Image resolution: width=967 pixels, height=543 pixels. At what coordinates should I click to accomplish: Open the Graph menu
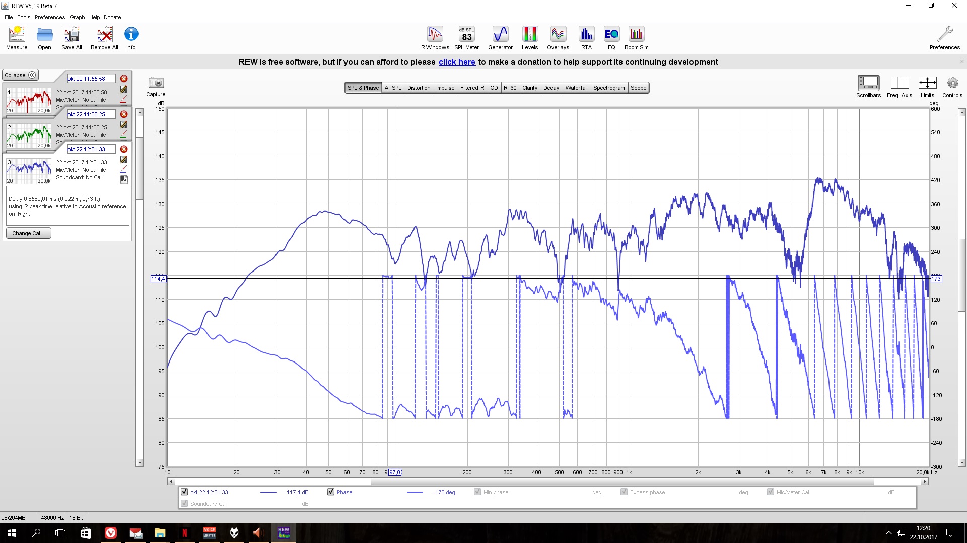point(77,17)
